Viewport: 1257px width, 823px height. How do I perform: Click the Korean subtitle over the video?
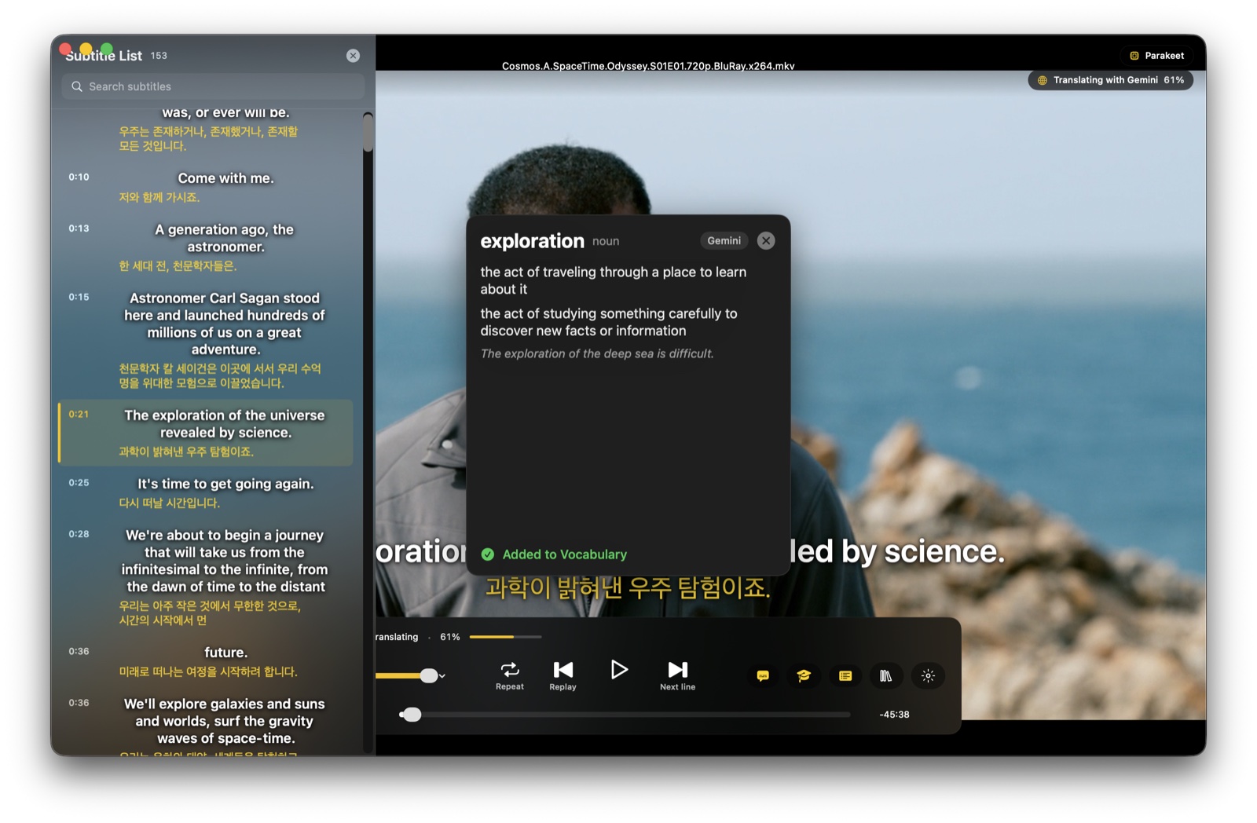pyautogui.click(x=628, y=587)
